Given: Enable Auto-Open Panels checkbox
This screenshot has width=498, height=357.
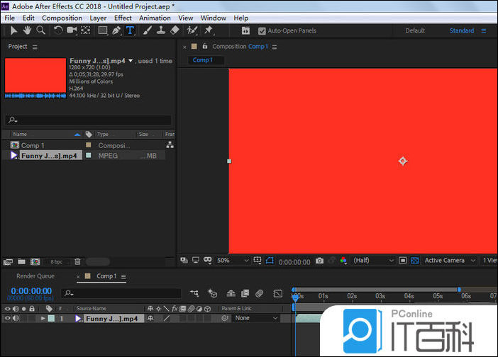Looking at the screenshot, I should [262, 31].
